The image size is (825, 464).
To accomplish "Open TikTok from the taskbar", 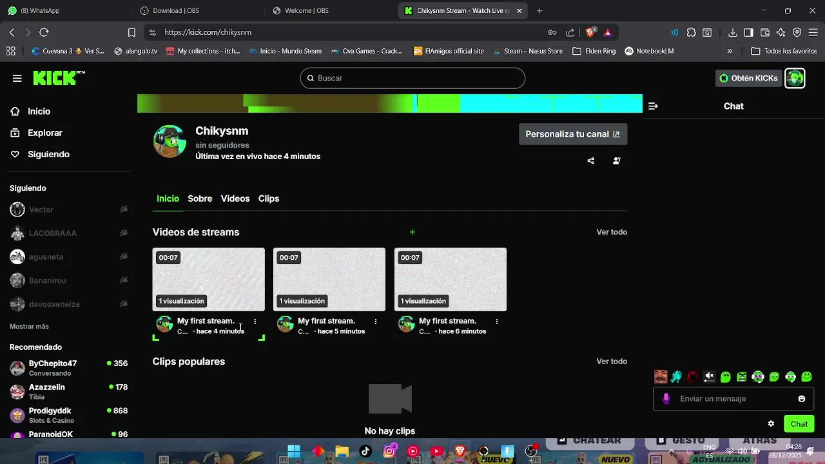I will click(x=365, y=451).
